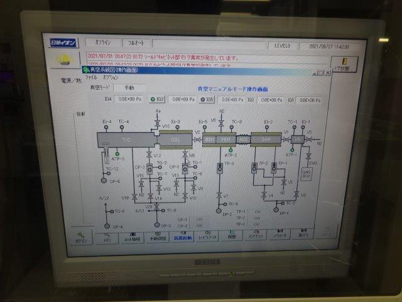This screenshot has height=302, width=402.
Task: Click the V5 valve symbol
Action: pyautogui.click(x=284, y=182)
